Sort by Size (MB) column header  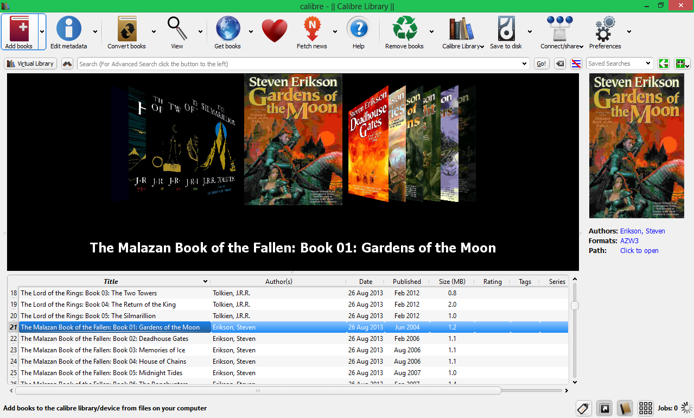(452, 281)
